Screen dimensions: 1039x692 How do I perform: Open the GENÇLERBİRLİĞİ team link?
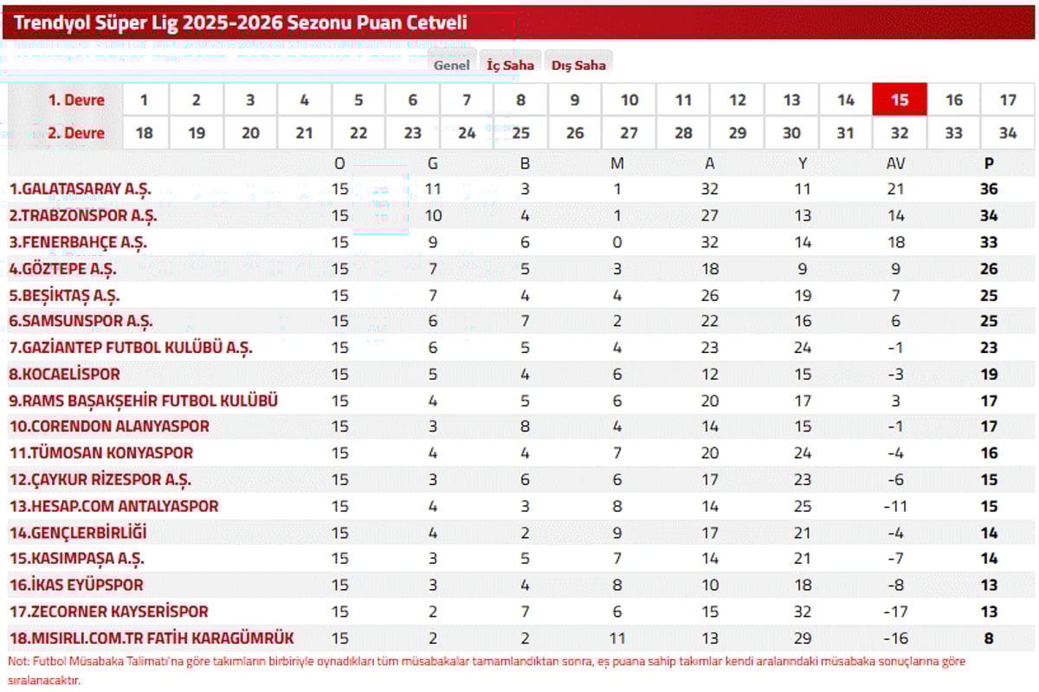pos(78,533)
